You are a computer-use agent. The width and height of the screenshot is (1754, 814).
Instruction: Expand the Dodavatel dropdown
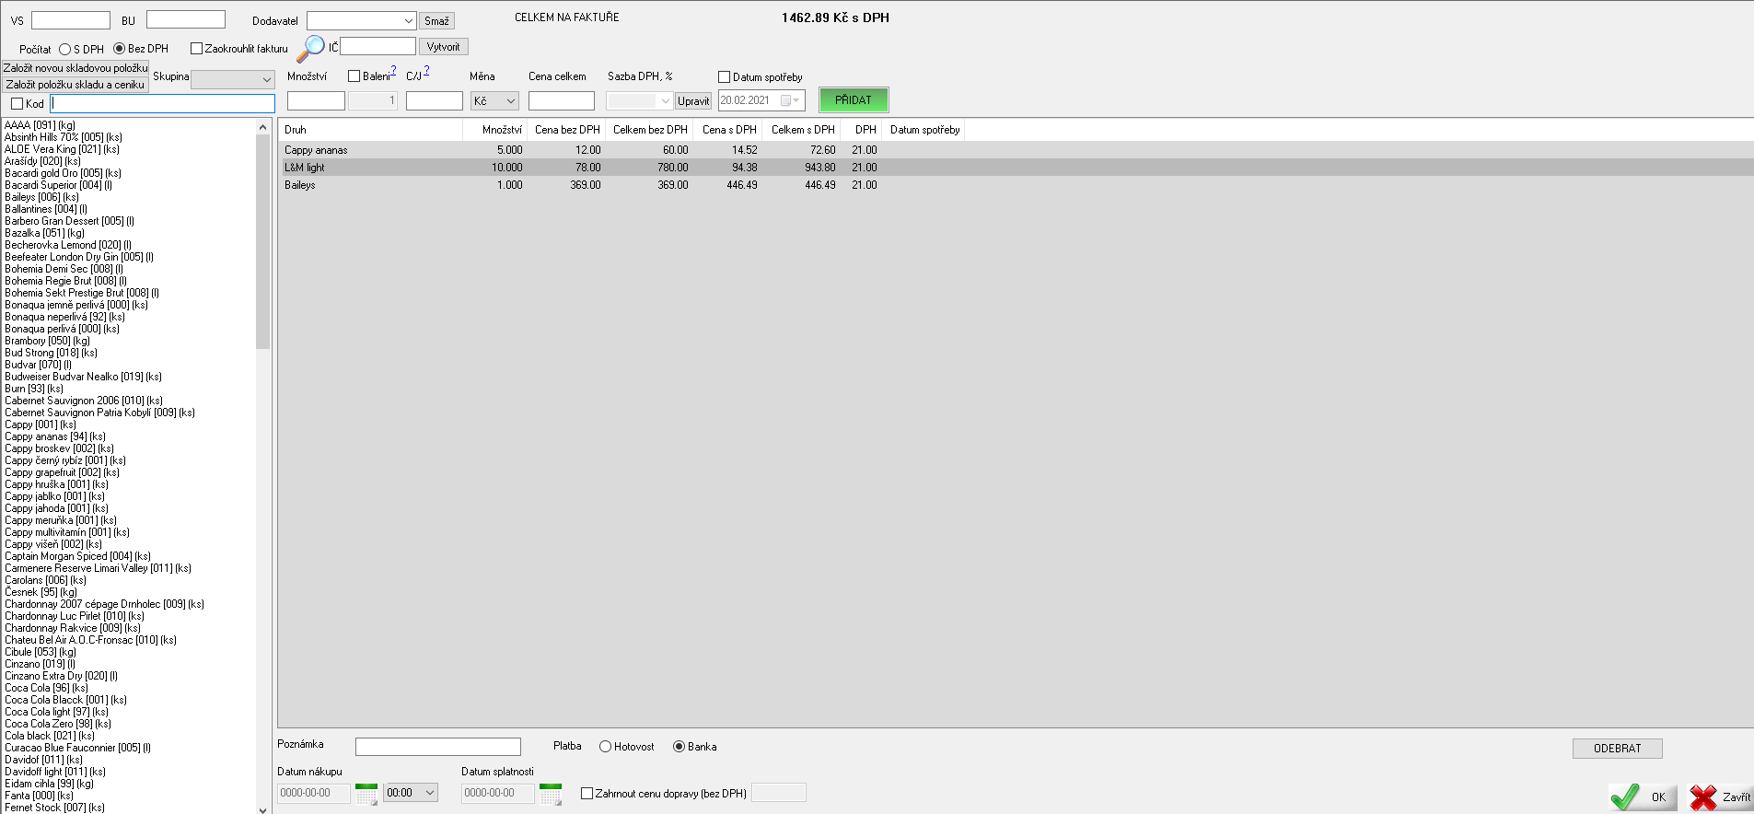(408, 21)
